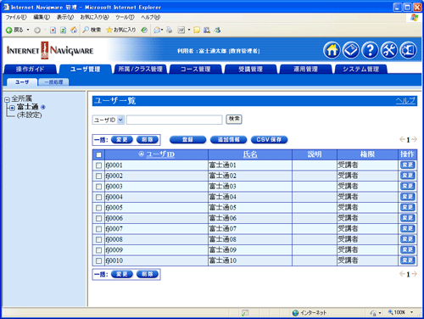Click top 一括 変更 button
The image size is (424, 319).
point(122,139)
